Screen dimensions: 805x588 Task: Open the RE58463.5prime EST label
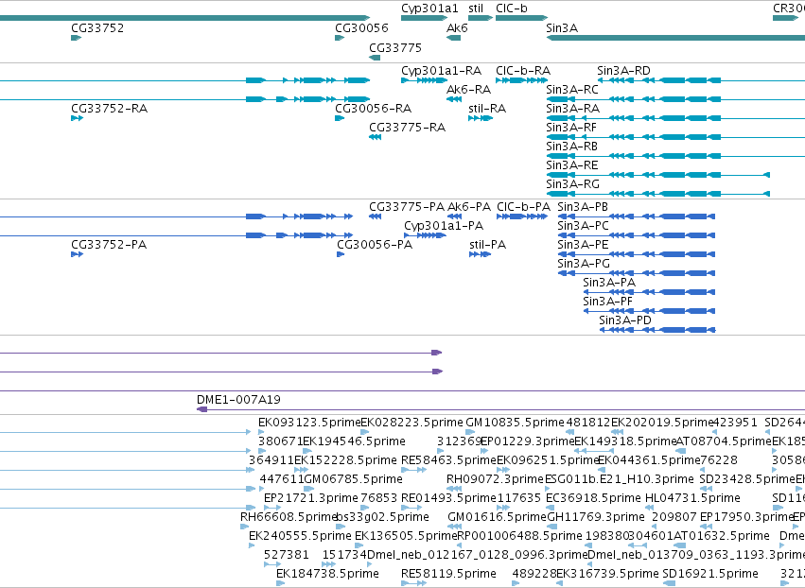(448, 460)
